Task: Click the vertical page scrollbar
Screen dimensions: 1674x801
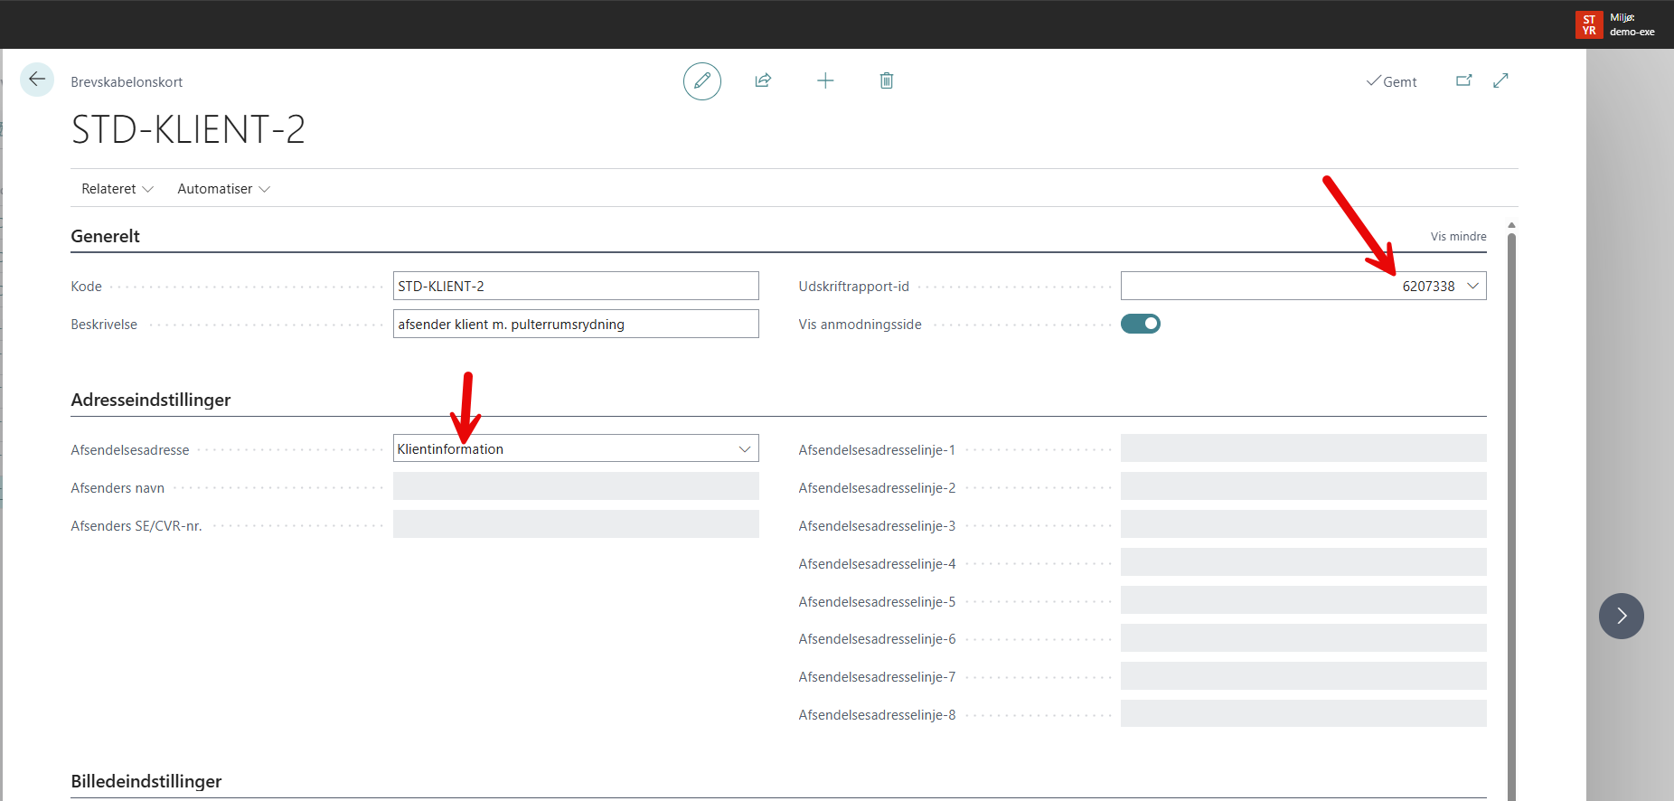Action: pos(1511,506)
